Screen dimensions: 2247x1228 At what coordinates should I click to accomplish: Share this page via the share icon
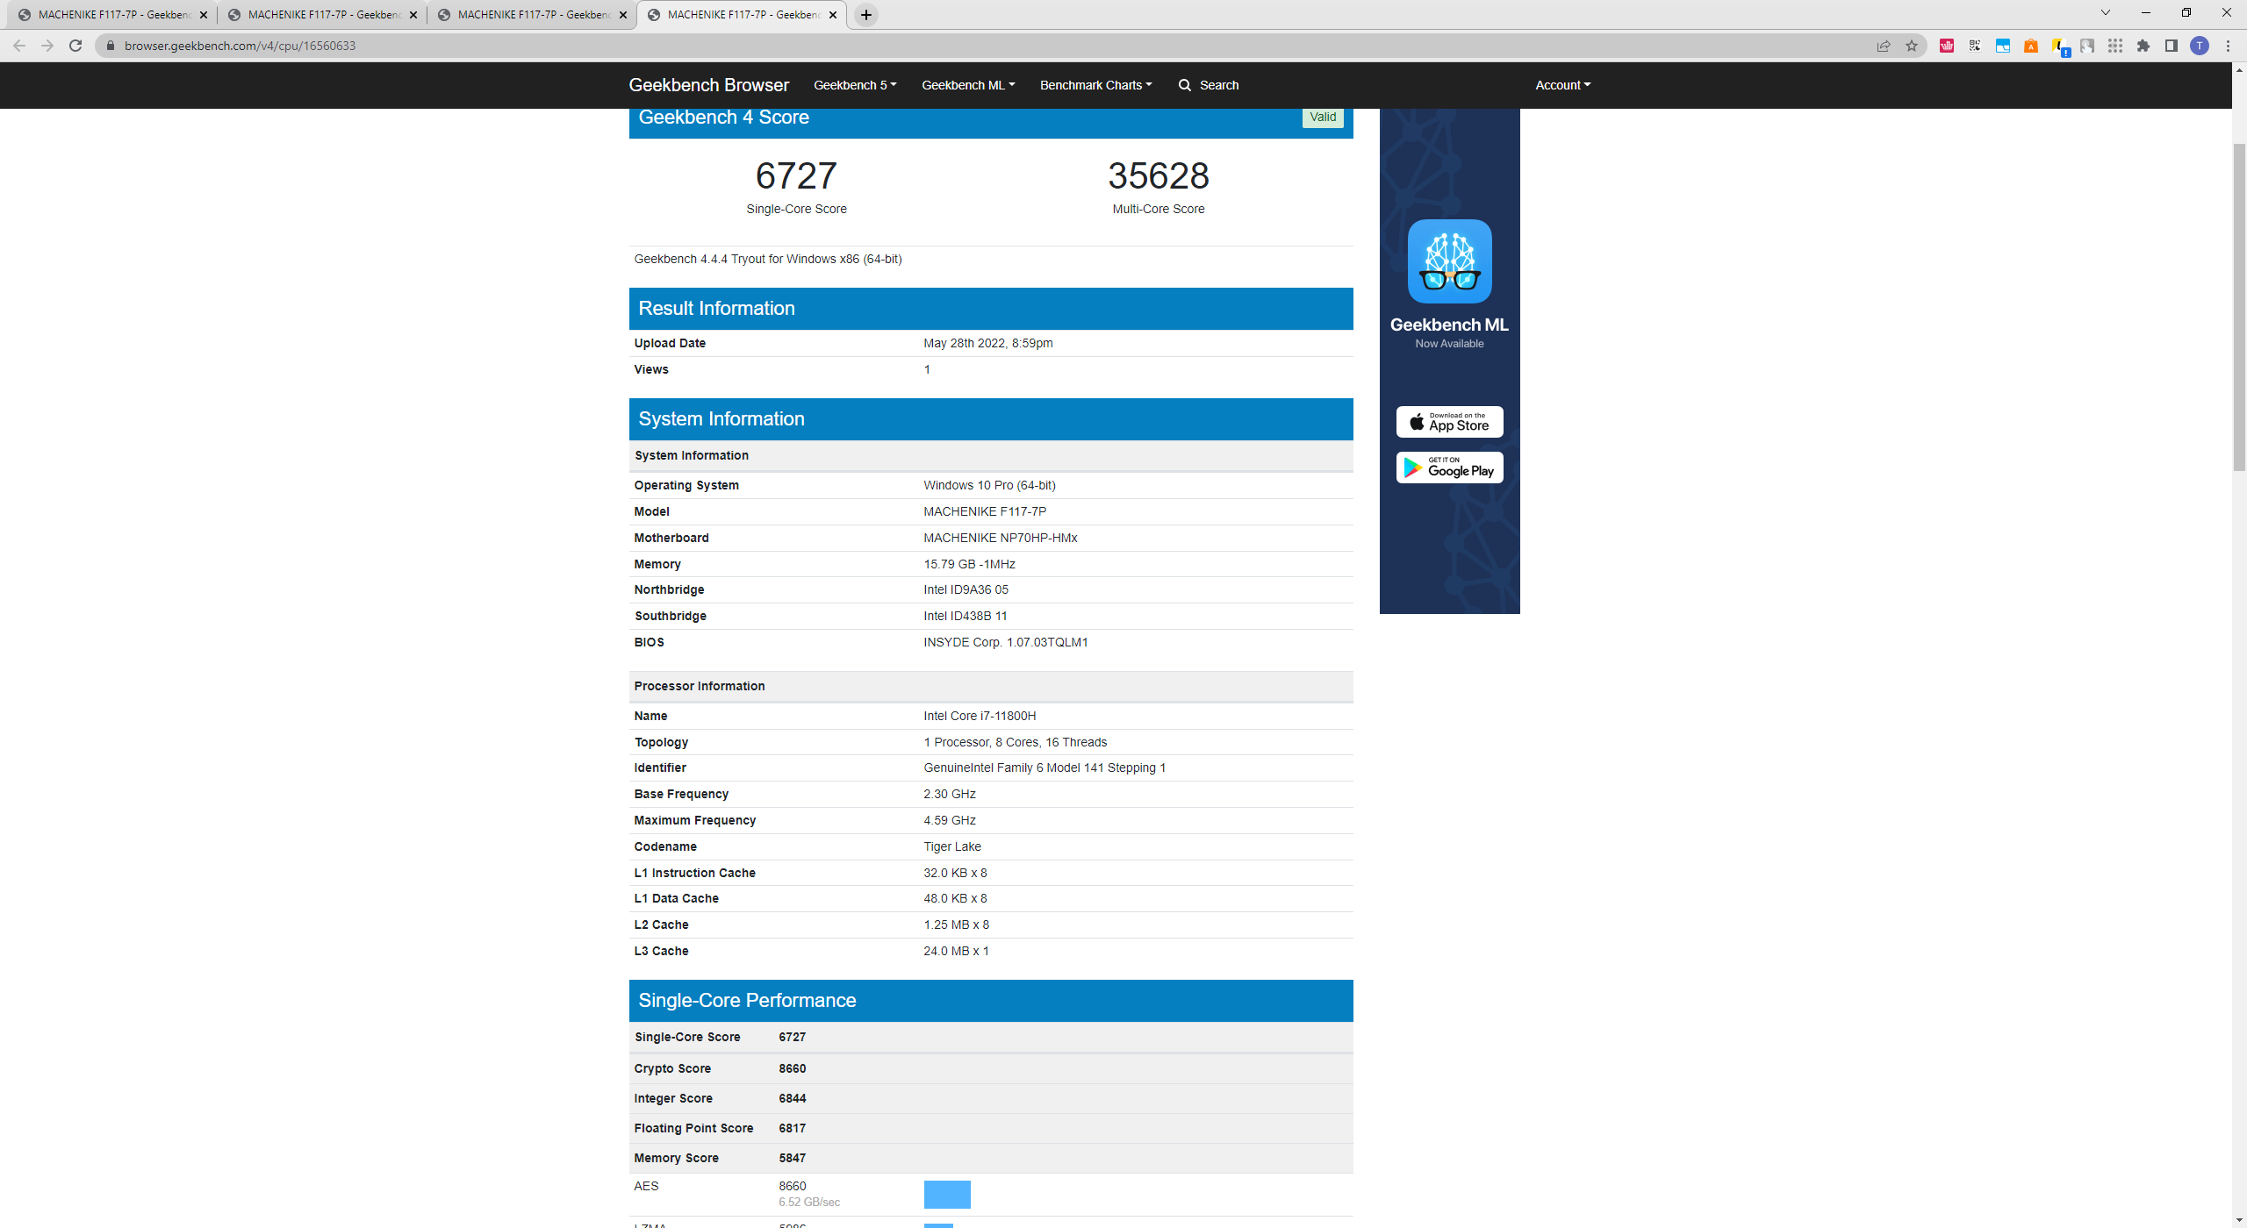point(1883,46)
